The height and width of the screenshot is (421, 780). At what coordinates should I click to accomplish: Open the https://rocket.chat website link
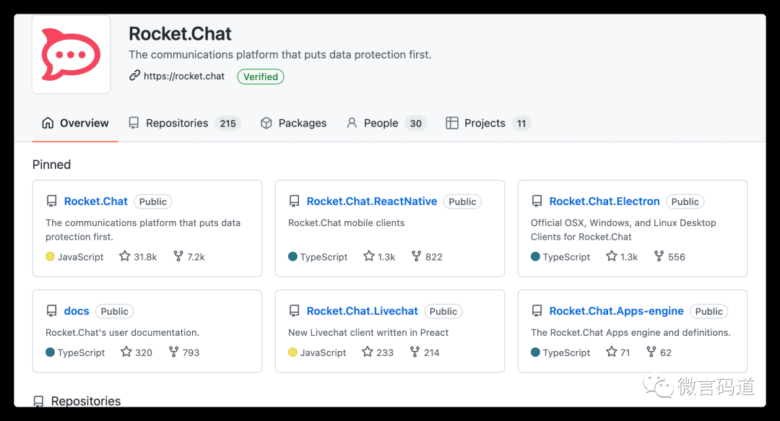[x=184, y=76]
